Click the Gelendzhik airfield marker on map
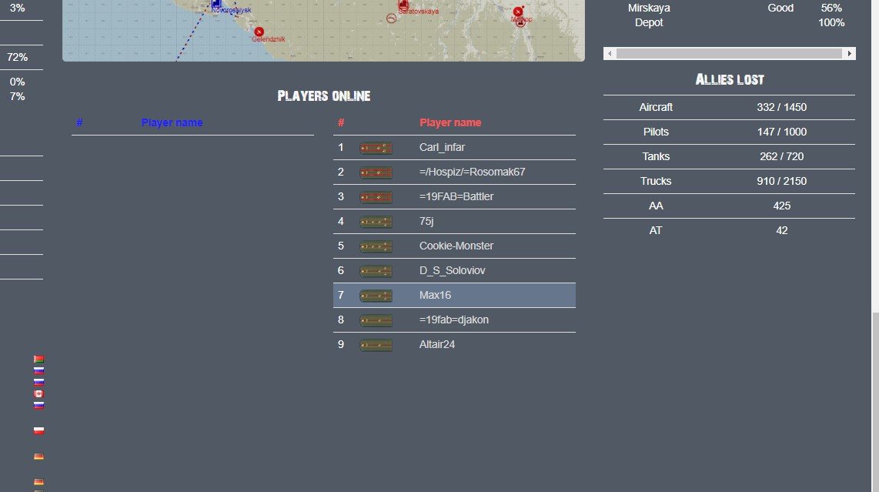 click(x=259, y=32)
